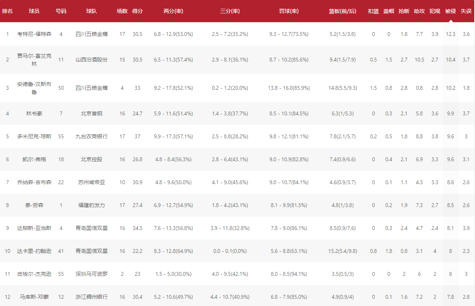The height and width of the screenshot is (306, 475).
Task: Select three-point cell 4.1 - 9.0(45.6%)
Action: (230, 182)
